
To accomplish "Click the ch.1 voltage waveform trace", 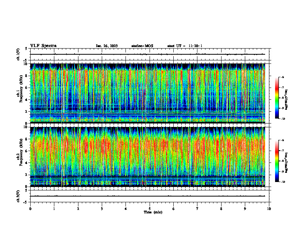I will (148, 54).
